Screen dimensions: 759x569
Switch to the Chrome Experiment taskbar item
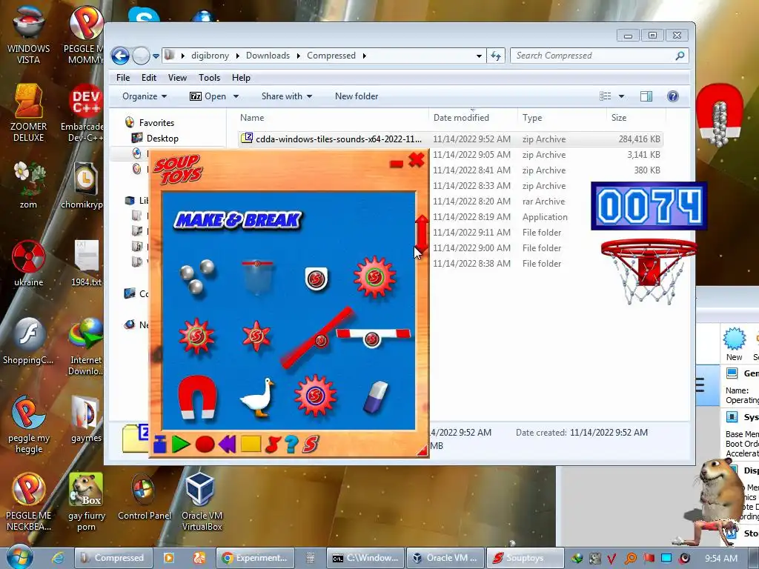pos(255,558)
